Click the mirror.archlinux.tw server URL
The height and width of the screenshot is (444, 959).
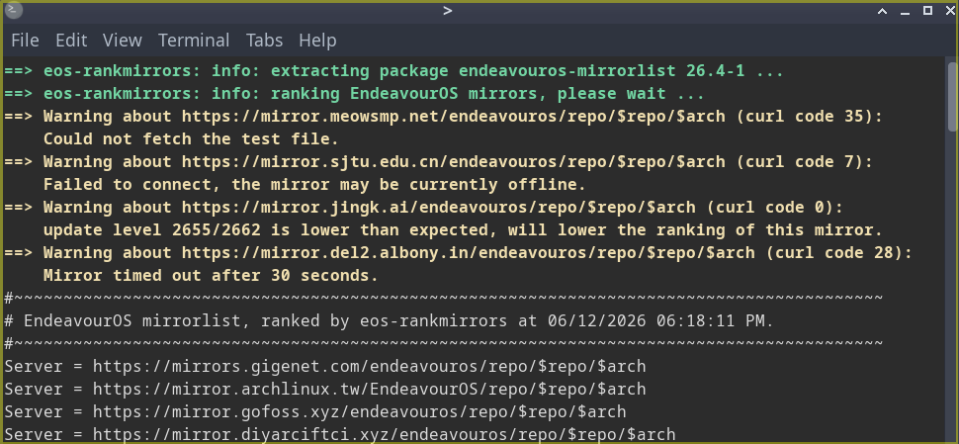pos(370,389)
